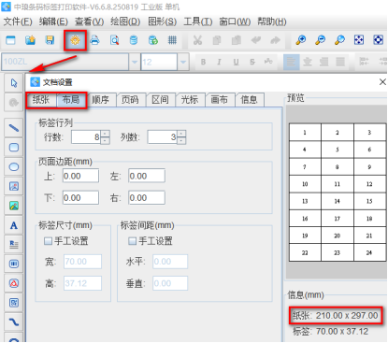388x343 pixels.
Task: Save document with the floppy disk icon
Action: (50, 40)
